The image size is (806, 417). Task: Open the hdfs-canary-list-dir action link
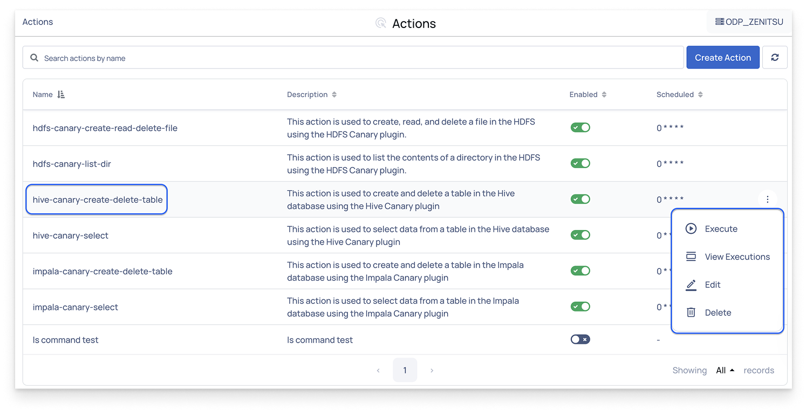72,164
